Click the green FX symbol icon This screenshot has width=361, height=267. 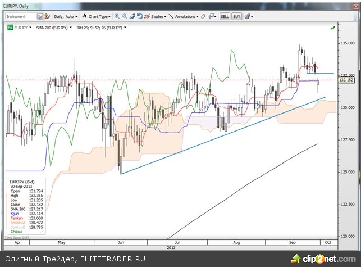click(x=10, y=27)
